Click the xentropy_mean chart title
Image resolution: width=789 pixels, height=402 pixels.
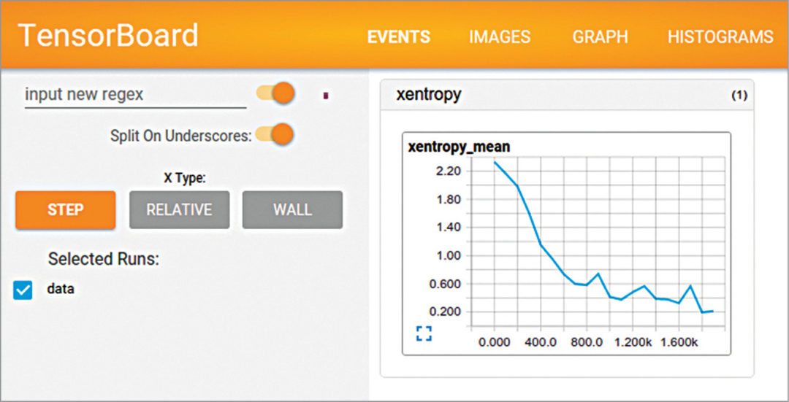click(459, 147)
